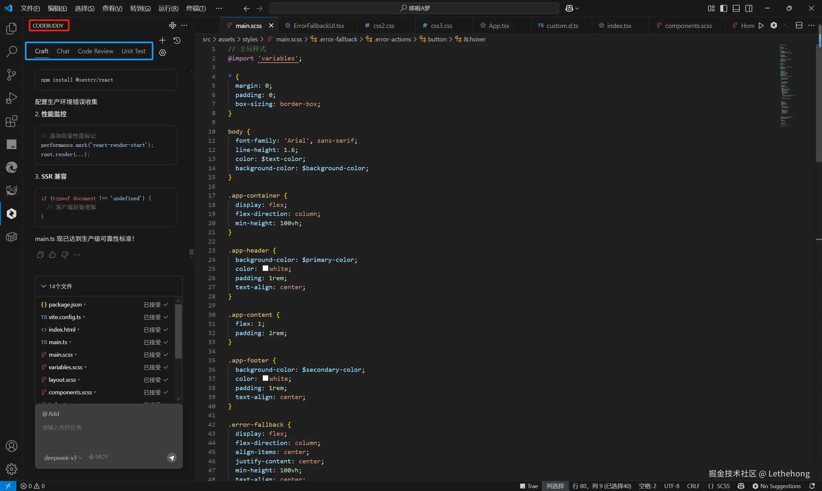The width and height of the screenshot is (822, 491).
Task: Close the main.scss tab
Action: click(271, 25)
